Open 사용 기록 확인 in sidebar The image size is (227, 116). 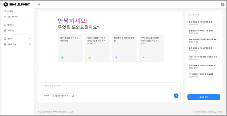13,17
